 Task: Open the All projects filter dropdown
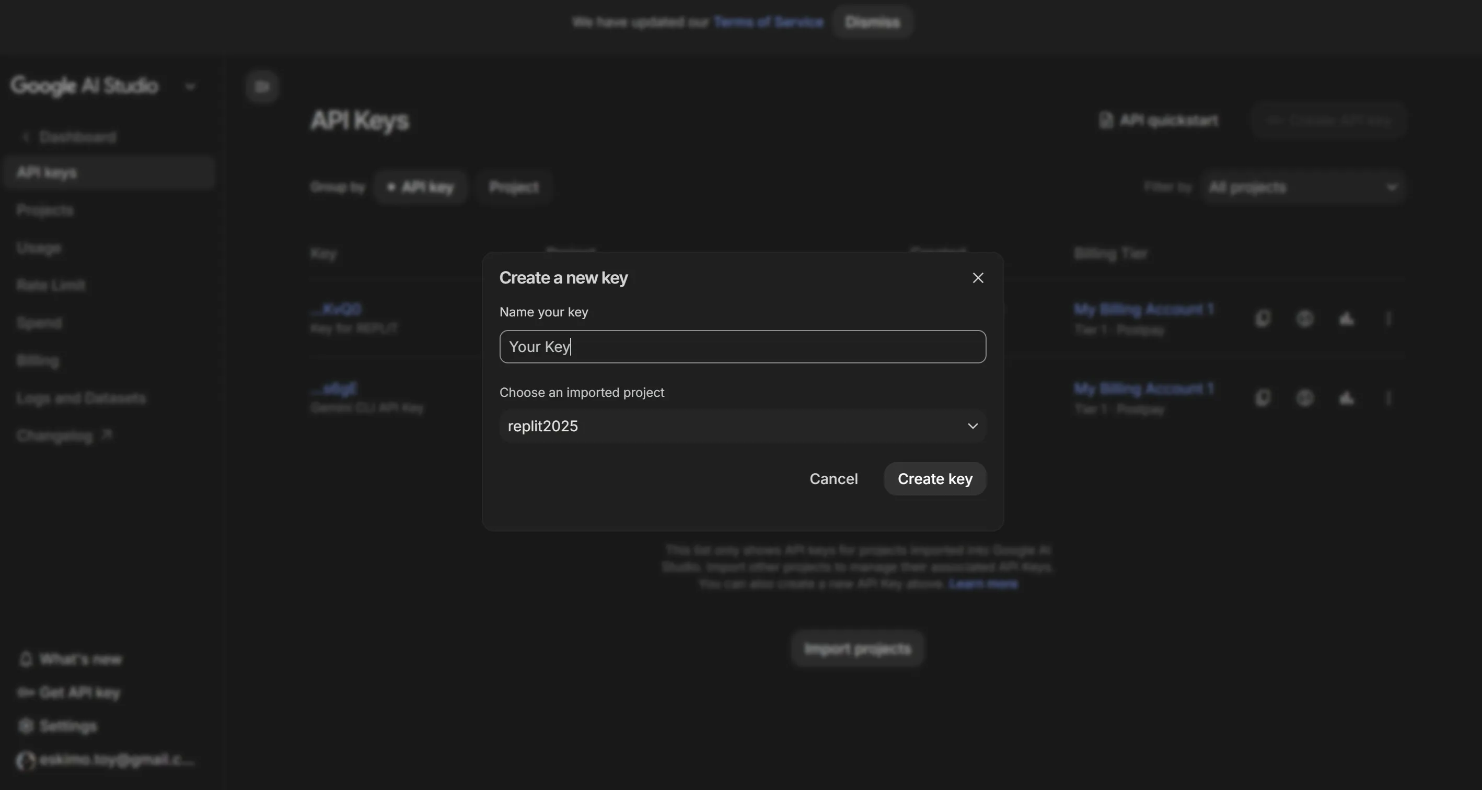pos(1303,187)
